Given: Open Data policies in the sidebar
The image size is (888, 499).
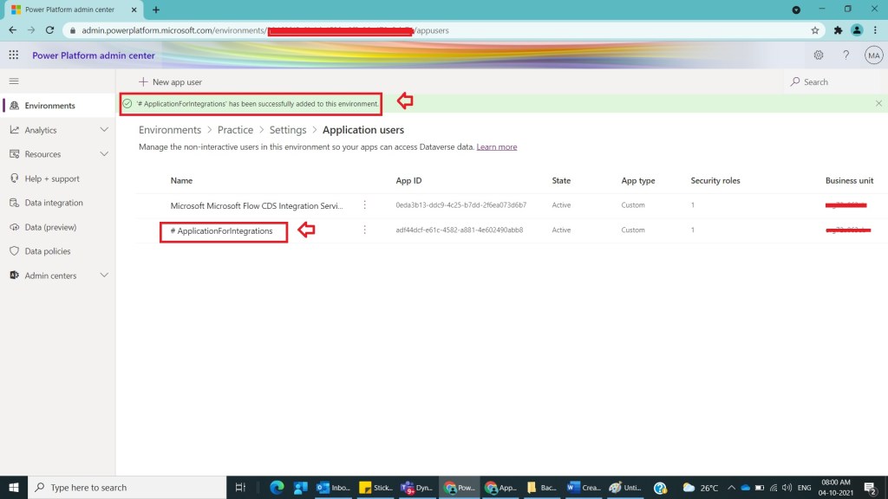Looking at the screenshot, I should point(47,251).
